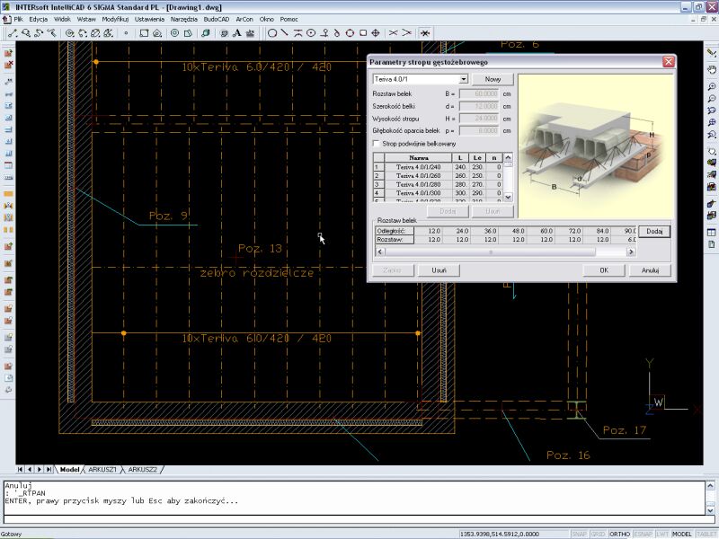Image resolution: width=719 pixels, height=539 pixels.
Task: Activate the Apparent intersection snap icon
Action: tap(407, 33)
